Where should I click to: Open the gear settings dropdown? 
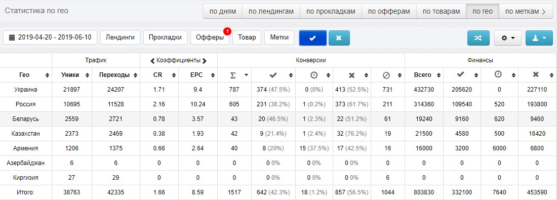click(x=507, y=37)
